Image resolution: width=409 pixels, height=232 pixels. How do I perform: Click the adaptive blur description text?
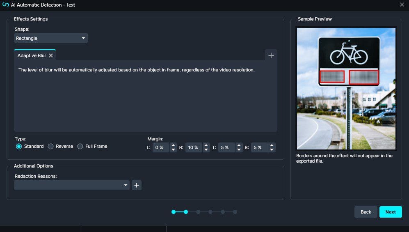coord(137,70)
